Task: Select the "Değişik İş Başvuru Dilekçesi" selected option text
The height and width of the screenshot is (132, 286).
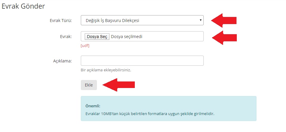Action: tap(112, 21)
